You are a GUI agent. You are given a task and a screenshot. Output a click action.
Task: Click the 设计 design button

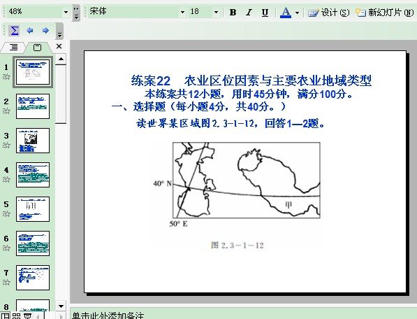pos(329,13)
